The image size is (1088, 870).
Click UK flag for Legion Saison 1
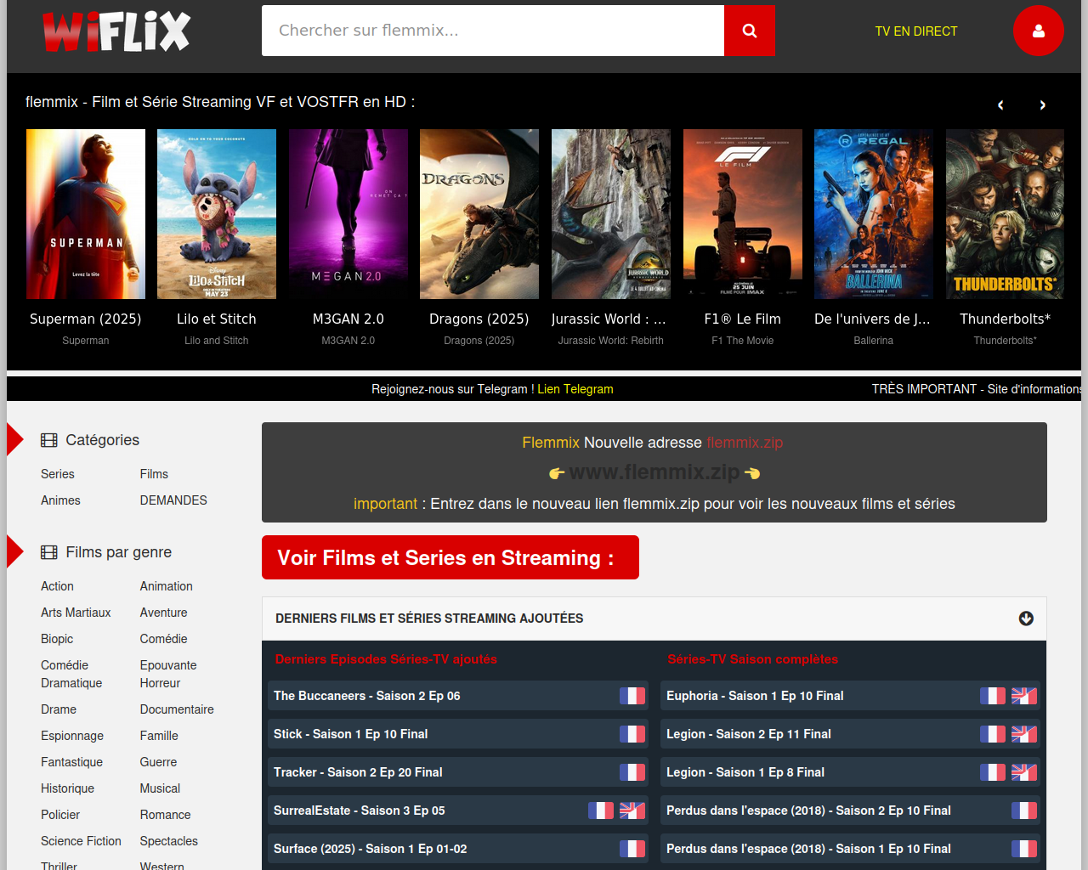point(1024,772)
